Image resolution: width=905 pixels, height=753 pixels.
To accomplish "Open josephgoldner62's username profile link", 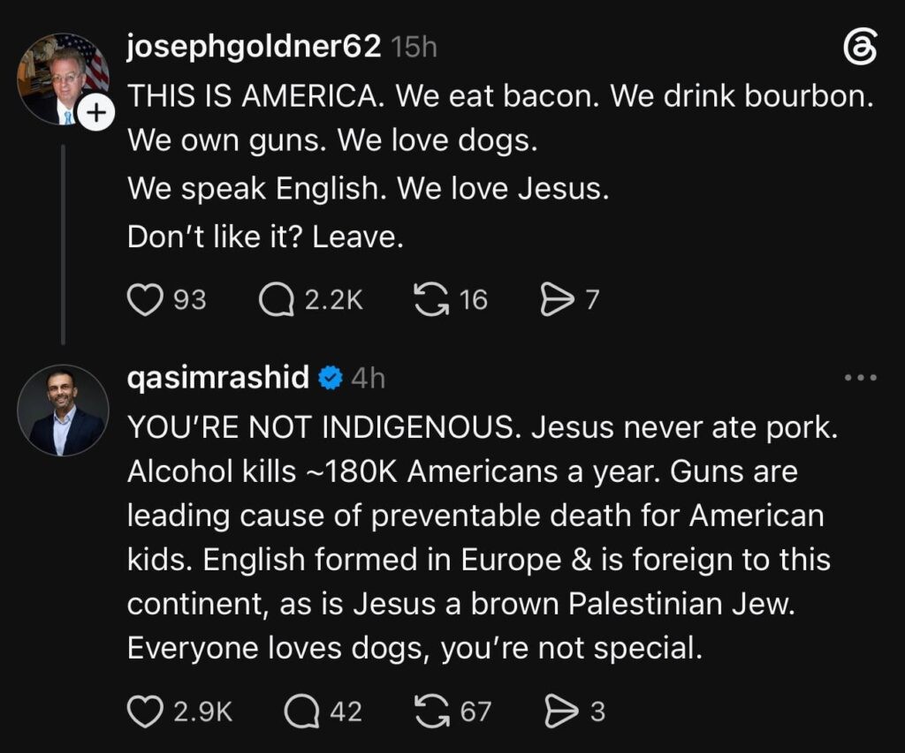I will click(254, 48).
